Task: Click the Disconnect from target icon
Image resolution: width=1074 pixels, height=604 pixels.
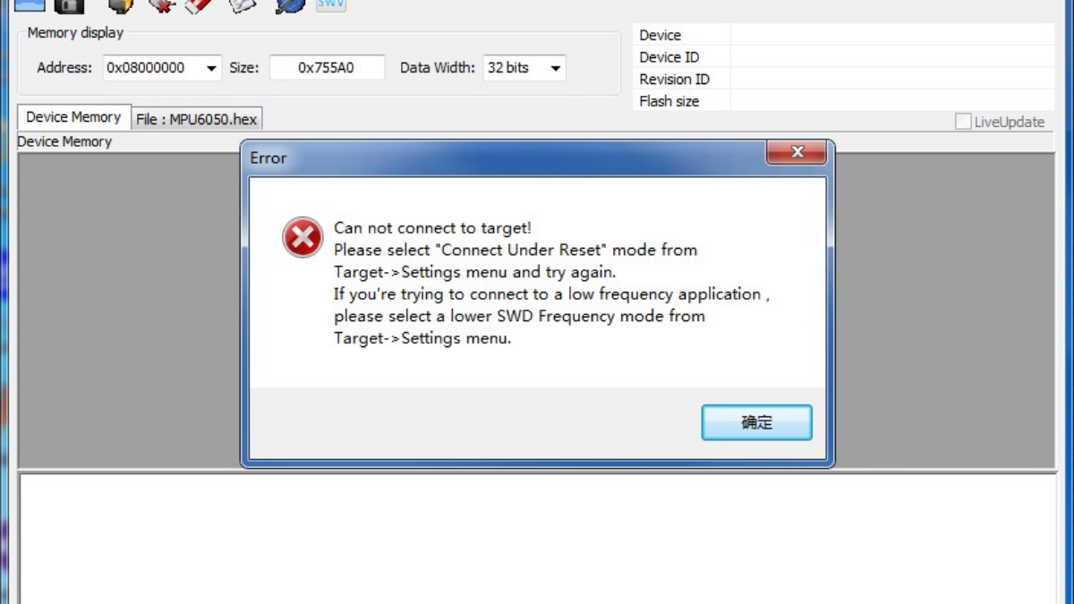Action: point(161,5)
